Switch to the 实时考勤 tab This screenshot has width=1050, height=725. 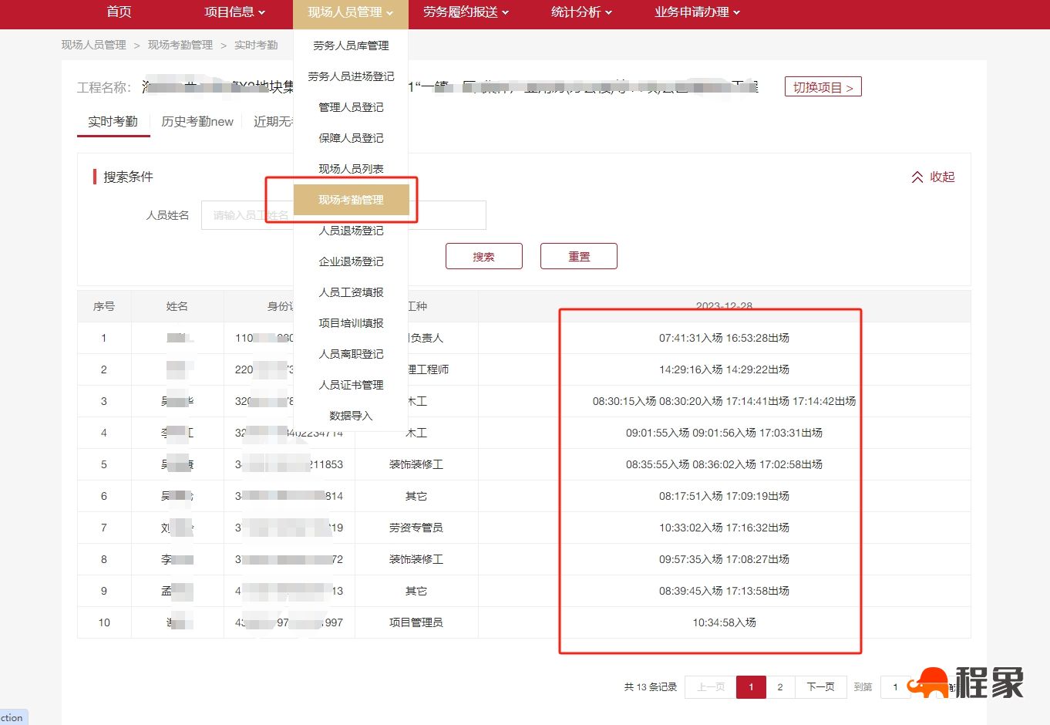[113, 122]
